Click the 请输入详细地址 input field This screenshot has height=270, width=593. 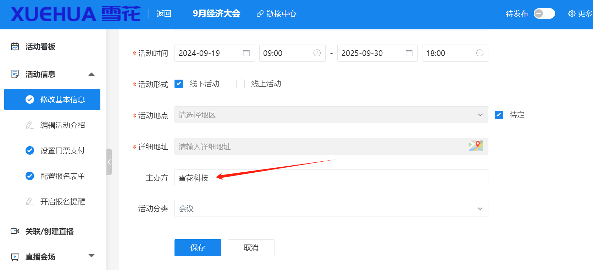pos(331,147)
